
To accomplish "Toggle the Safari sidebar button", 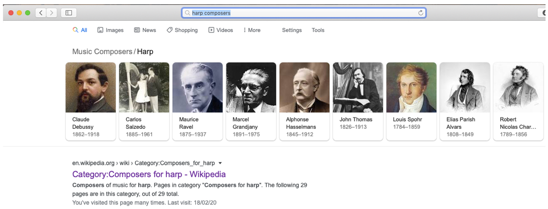I will pyautogui.click(x=68, y=13).
